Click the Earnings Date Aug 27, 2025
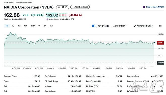This screenshot has height=95, width=166. (157, 76)
